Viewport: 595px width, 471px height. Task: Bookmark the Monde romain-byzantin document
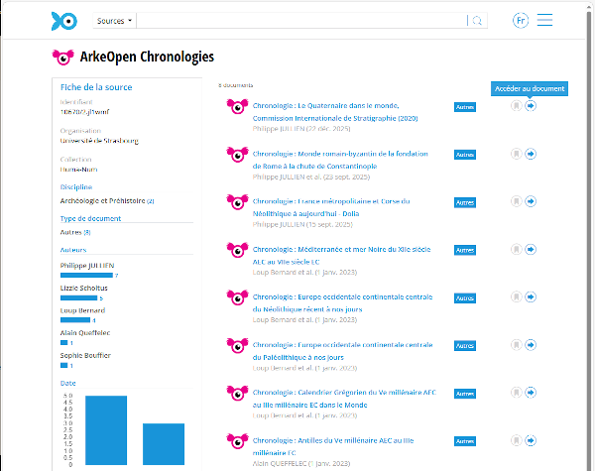[x=516, y=154]
